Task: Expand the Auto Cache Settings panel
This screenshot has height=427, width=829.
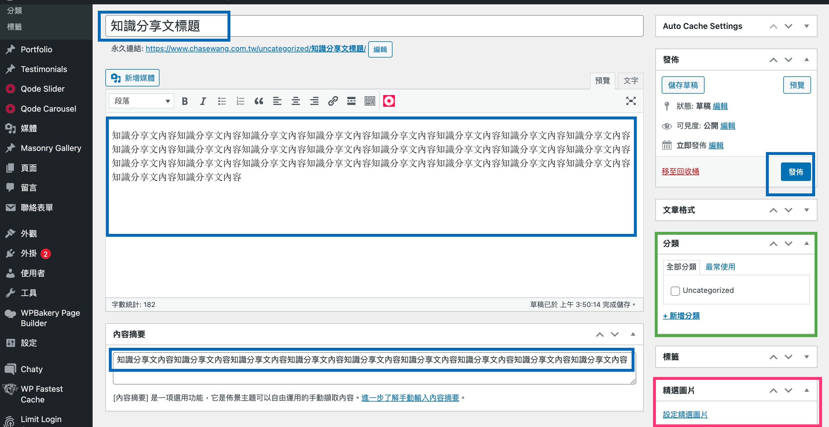Action: (x=806, y=26)
